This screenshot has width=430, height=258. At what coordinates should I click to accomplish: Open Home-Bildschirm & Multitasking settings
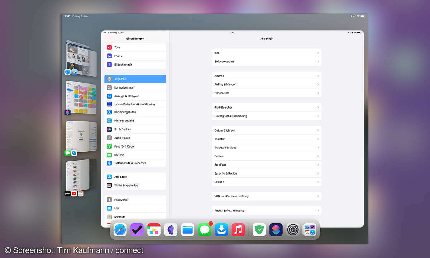click(135, 104)
